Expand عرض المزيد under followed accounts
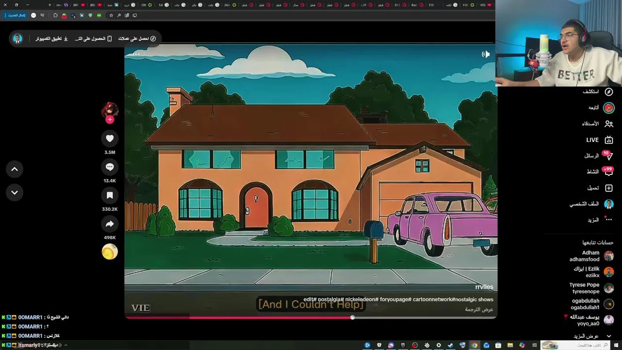The width and height of the screenshot is (622, 350). click(592, 336)
